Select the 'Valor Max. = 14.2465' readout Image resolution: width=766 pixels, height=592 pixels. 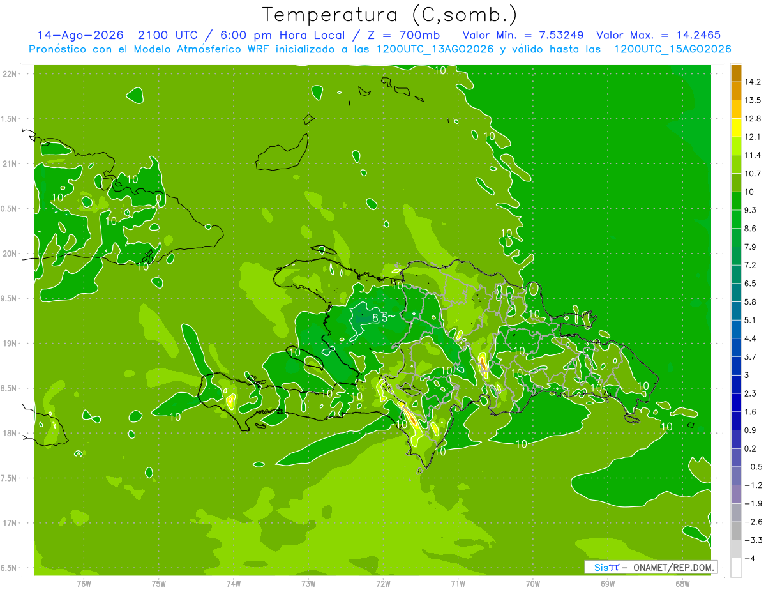click(658, 34)
